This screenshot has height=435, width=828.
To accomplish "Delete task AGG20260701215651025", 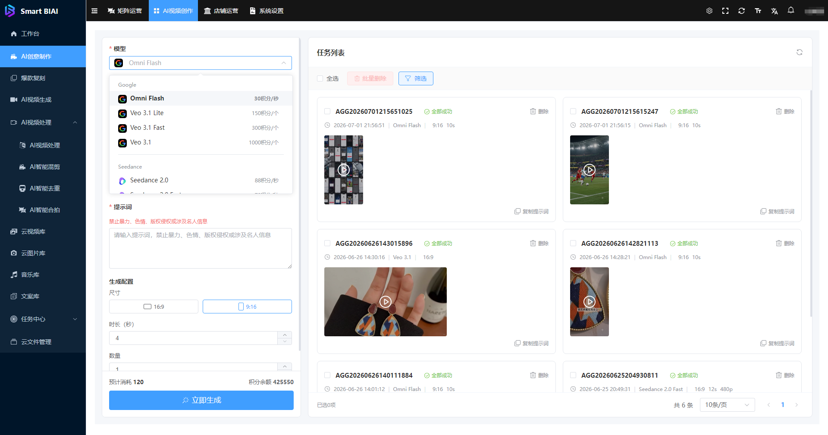I will 539,111.
